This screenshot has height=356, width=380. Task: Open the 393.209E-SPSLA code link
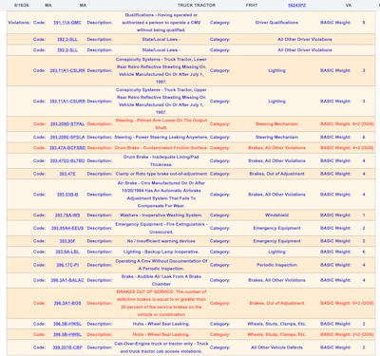pos(67,137)
